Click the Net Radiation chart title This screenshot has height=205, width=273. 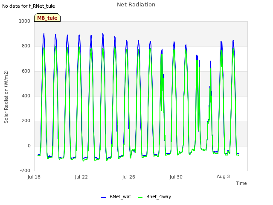pos(136,5)
